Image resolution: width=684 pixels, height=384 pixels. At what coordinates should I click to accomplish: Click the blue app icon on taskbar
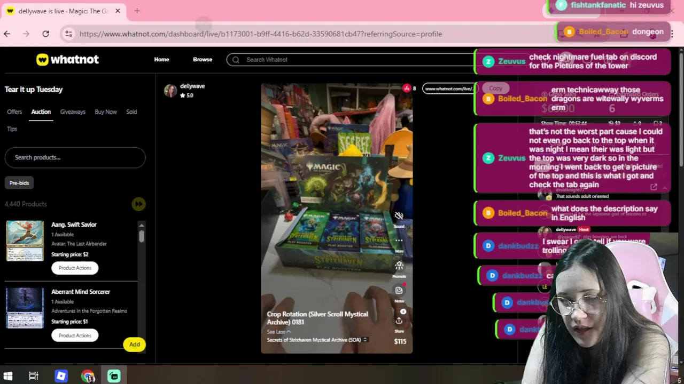click(61, 376)
